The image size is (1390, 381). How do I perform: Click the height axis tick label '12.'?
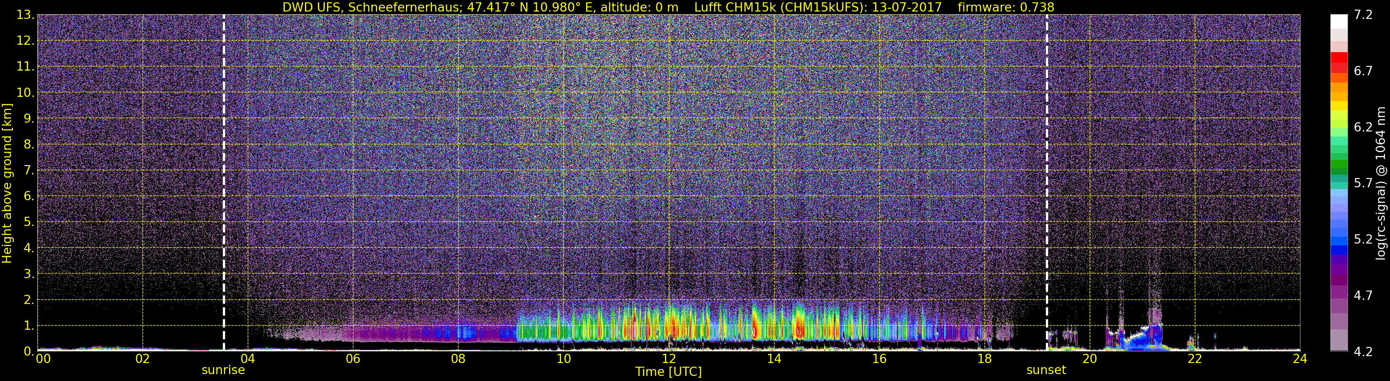point(25,41)
